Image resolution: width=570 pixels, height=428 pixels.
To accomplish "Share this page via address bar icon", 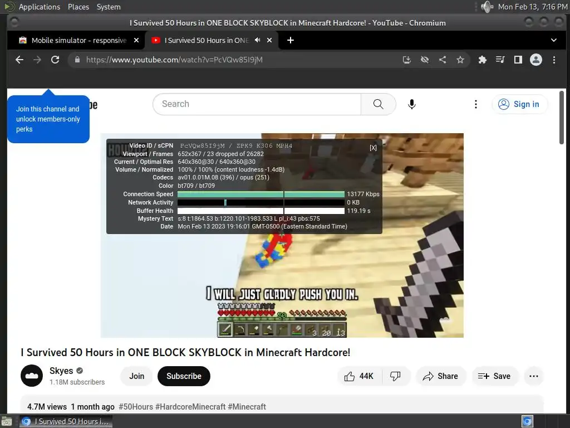I will (x=443, y=60).
